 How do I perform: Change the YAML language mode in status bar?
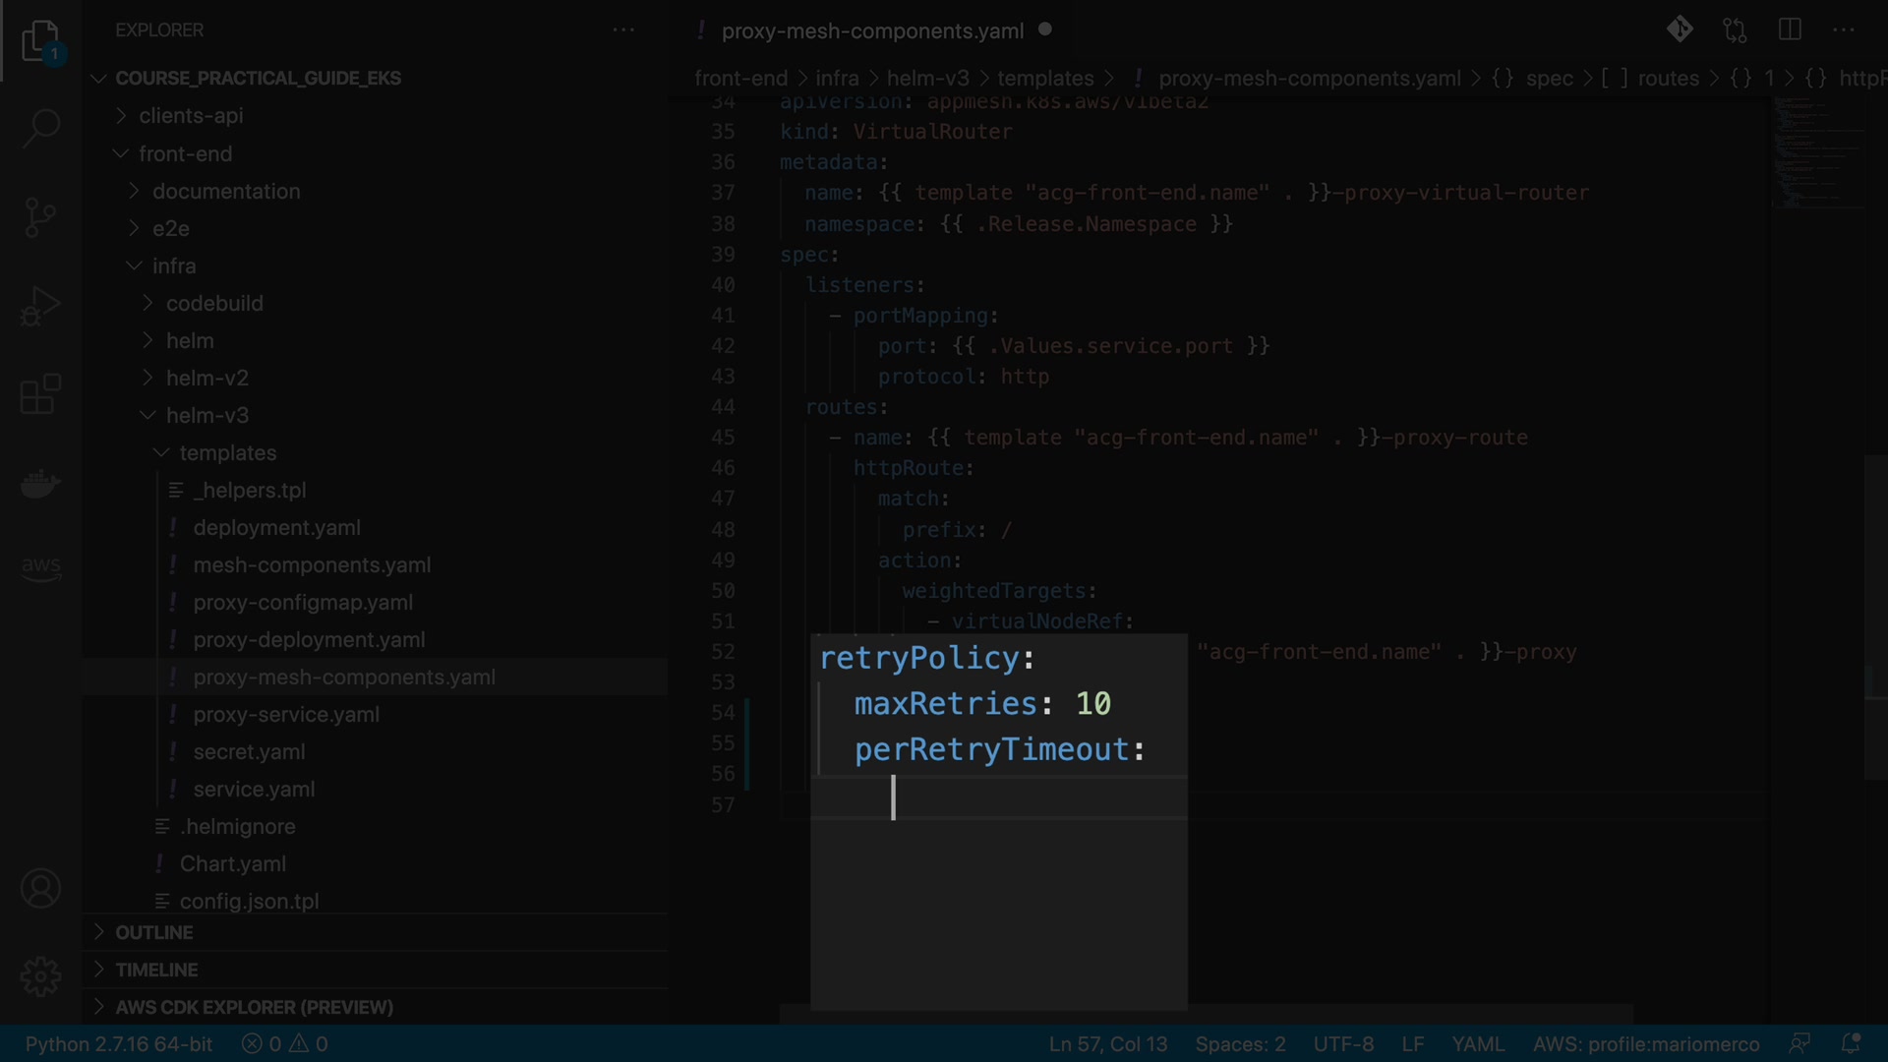point(1477,1044)
